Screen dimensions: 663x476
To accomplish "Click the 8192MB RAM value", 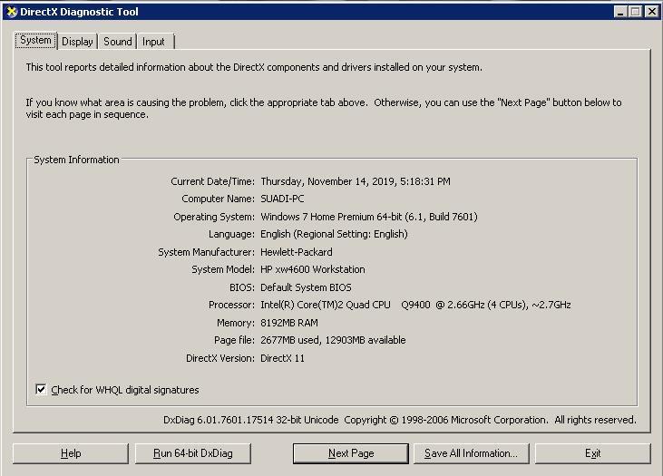I will (289, 323).
